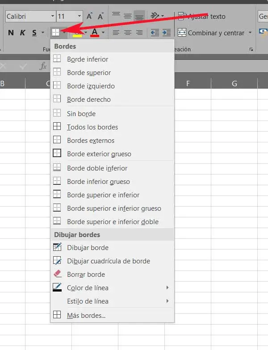Open the Calibri font name dropdown

coord(53,17)
